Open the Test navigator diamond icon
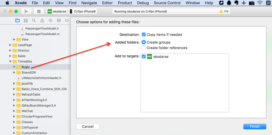Image resolution: width=272 pixels, height=135 pixels. (50, 21)
